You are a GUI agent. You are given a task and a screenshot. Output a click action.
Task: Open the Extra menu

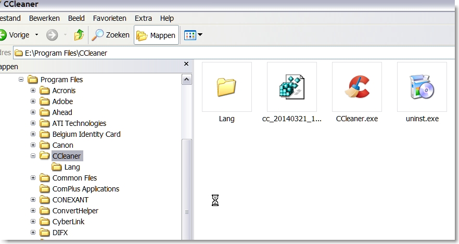pyautogui.click(x=143, y=18)
